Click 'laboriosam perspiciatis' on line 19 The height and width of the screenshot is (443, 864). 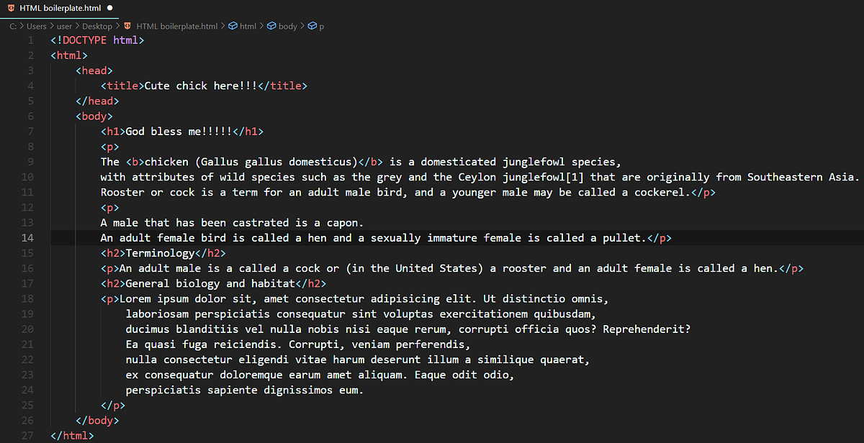coord(198,314)
